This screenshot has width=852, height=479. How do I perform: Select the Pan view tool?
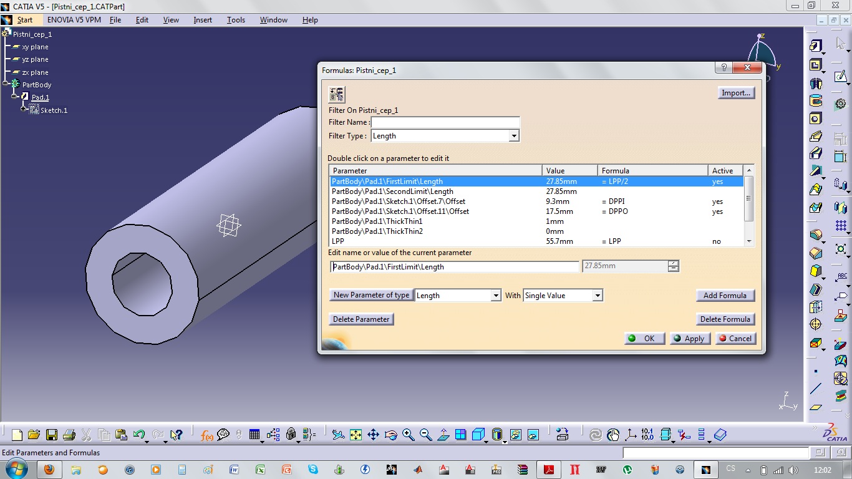coord(373,435)
